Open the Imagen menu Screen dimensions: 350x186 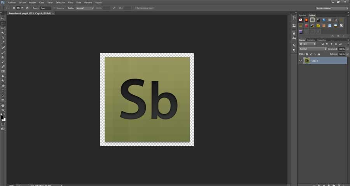32,2
